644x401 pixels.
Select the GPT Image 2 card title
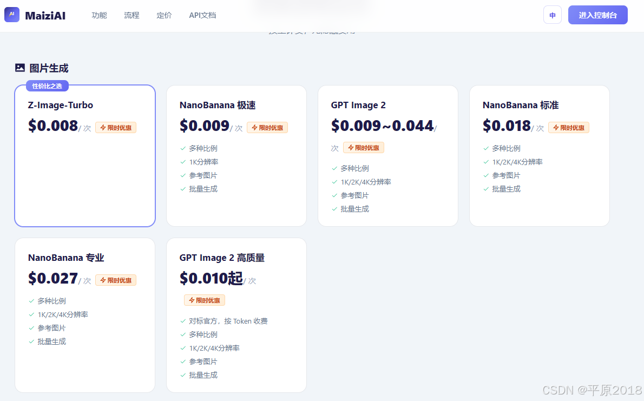(358, 105)
